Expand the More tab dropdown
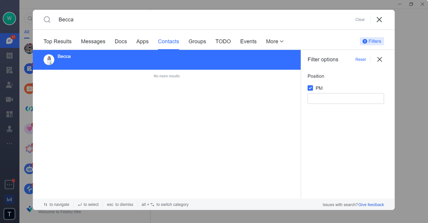The height and width of the screenshot is (223, 428). pos(275,41)
